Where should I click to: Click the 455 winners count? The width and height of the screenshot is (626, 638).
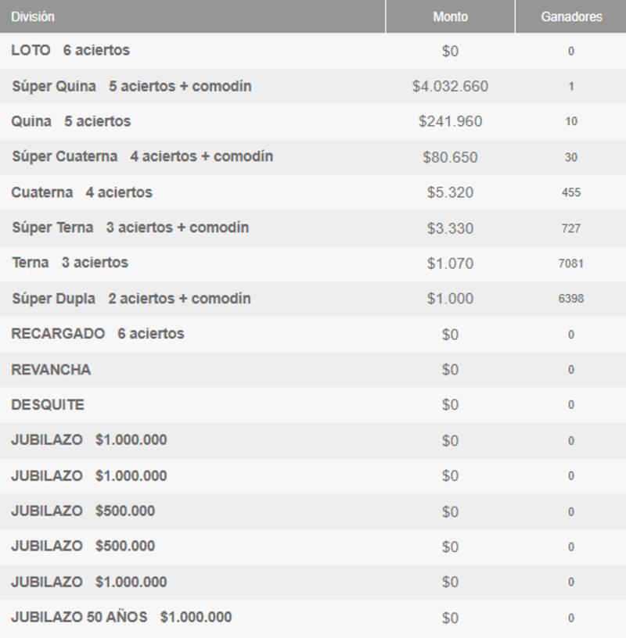571,192
